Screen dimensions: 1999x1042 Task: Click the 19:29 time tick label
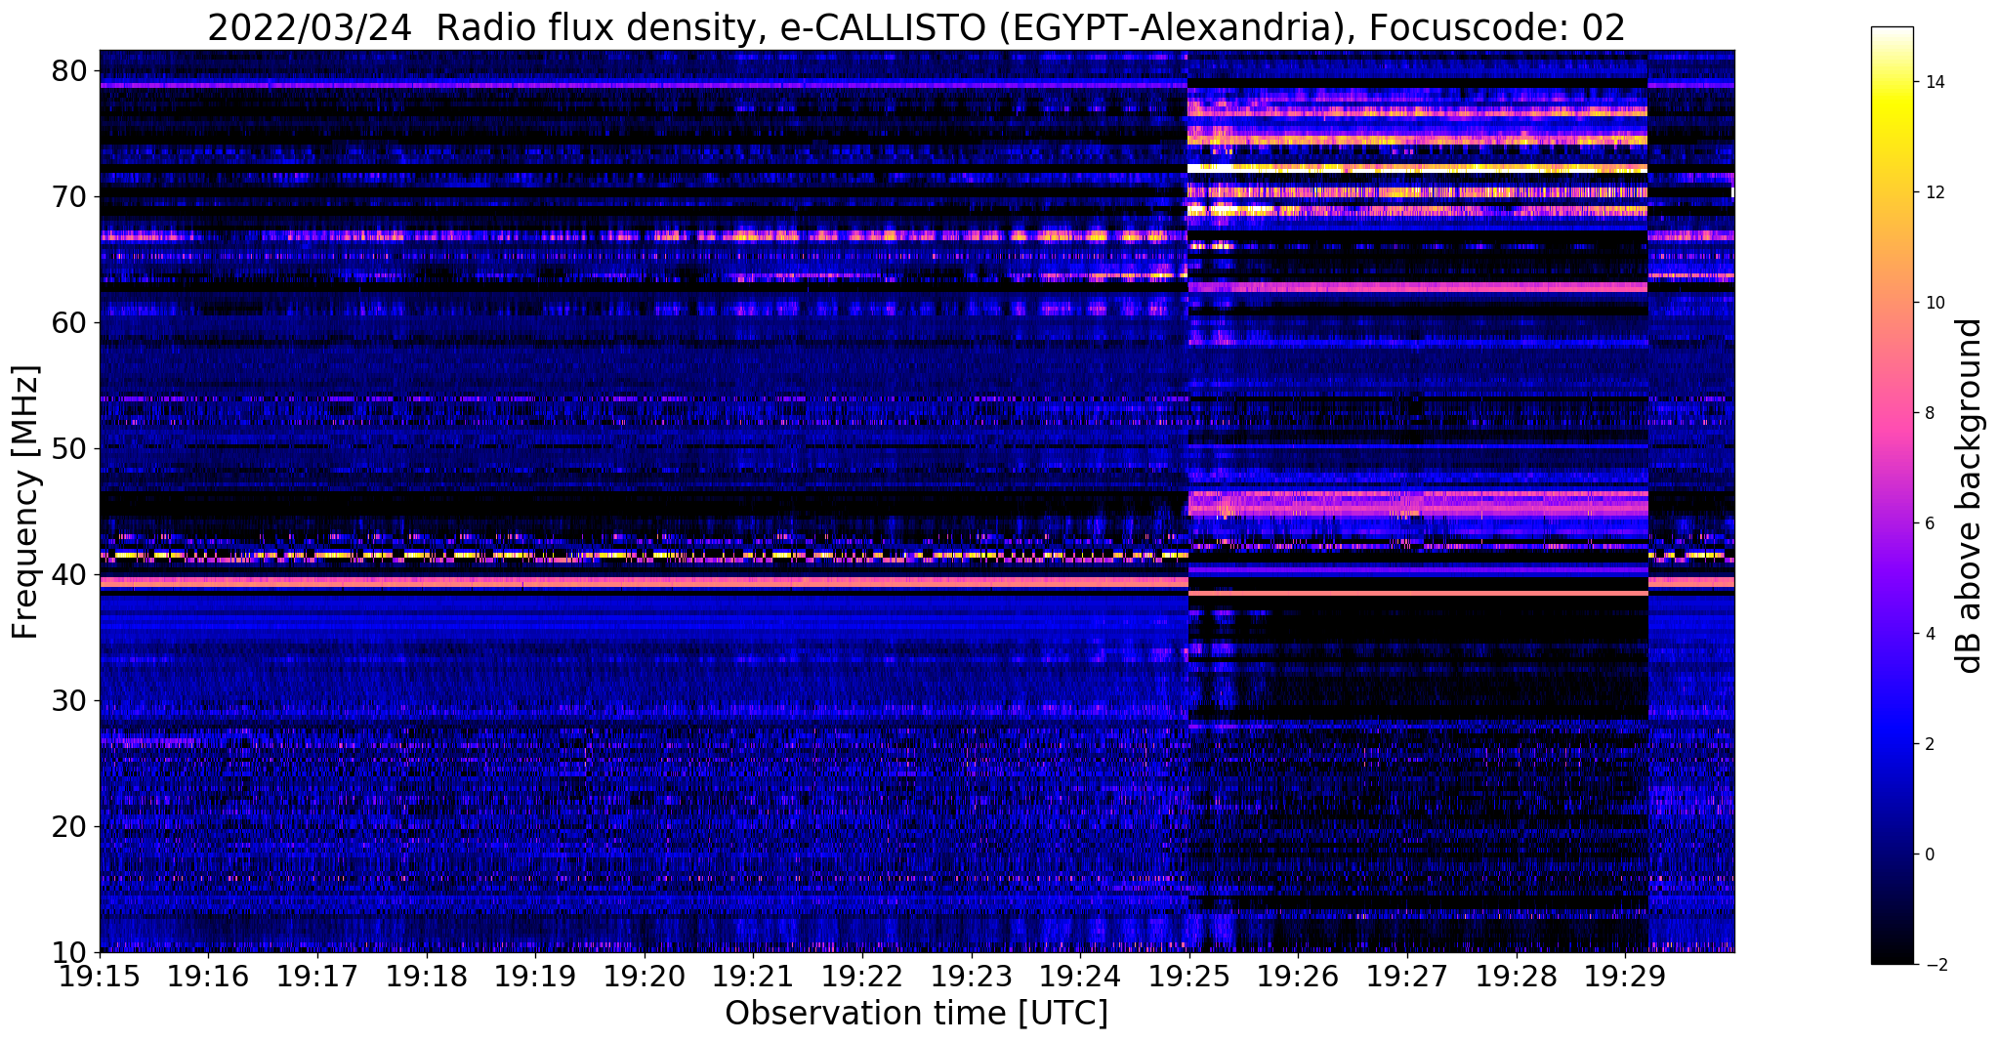(x=1625, y=976)
